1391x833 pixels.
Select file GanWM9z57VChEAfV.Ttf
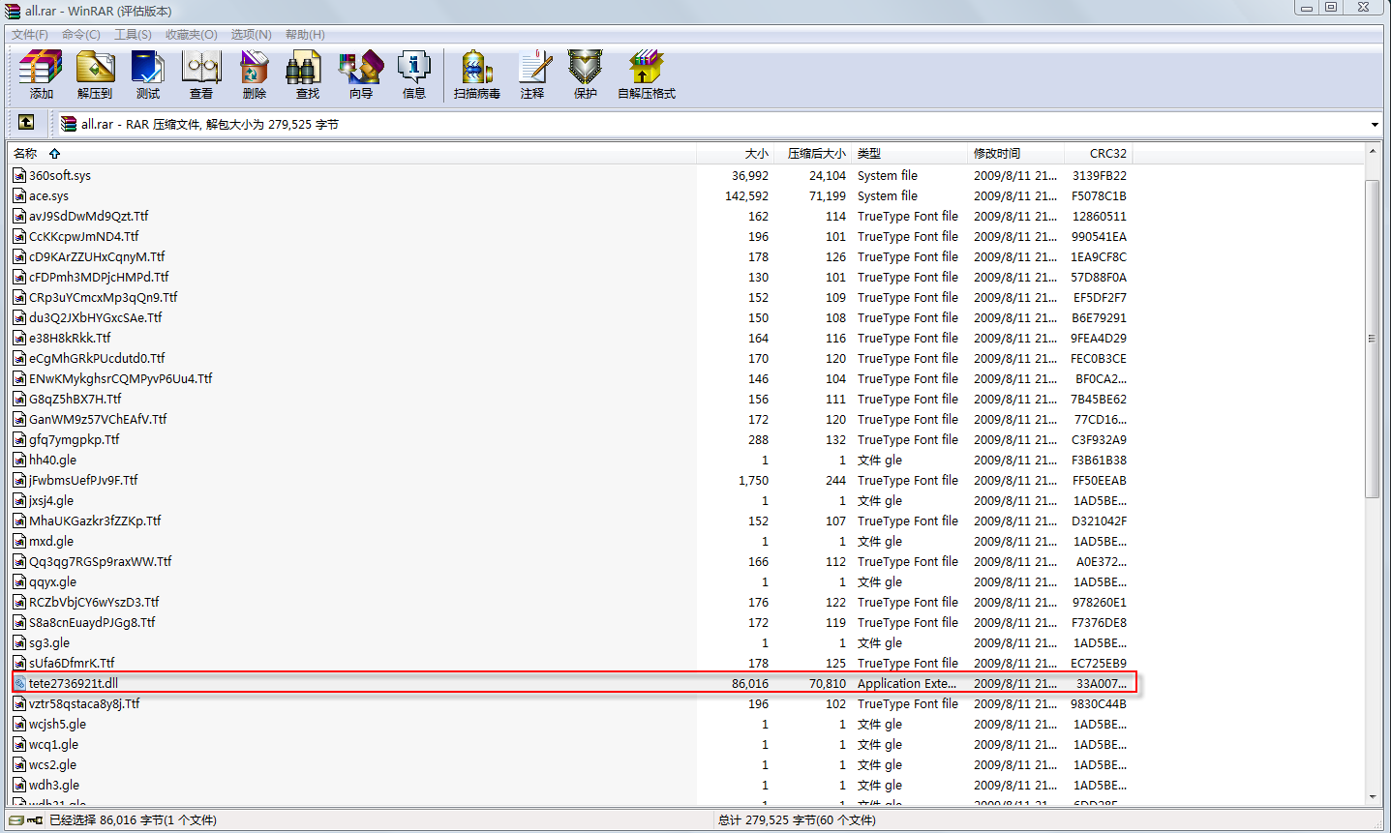(x=98, y=419)
